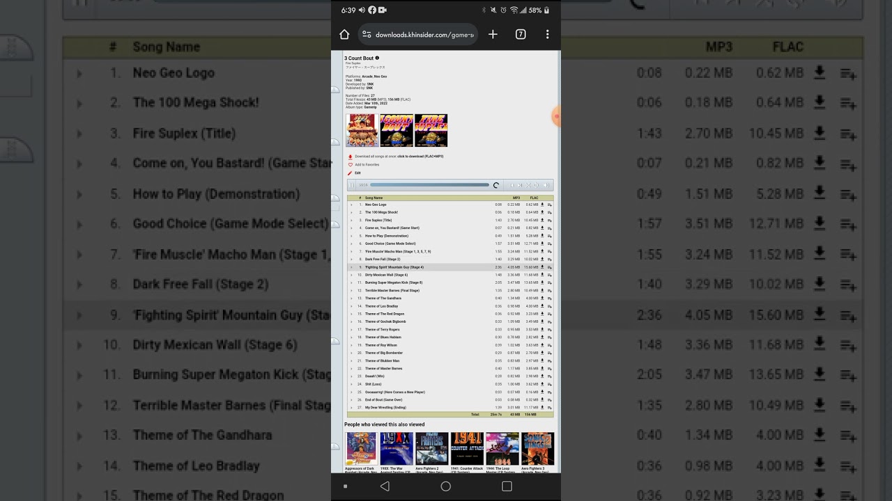Viewport: 892px width, 501px height.
Task: Skip to the previous track in the player
Action: 512,185
